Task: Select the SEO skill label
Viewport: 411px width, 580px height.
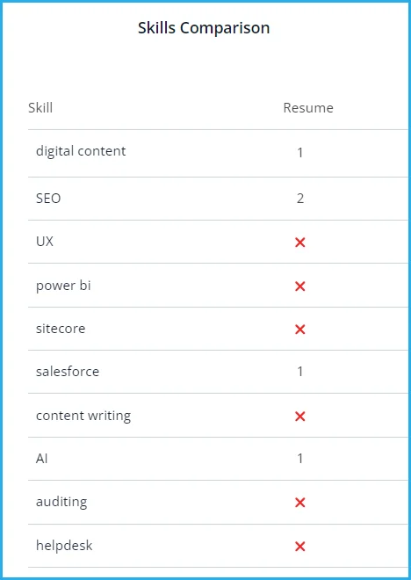Action: (48, 199)
